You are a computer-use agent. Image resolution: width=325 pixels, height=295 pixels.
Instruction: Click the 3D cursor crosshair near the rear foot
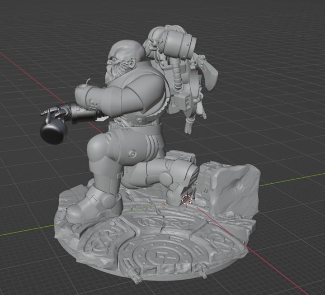click(x=187, y=200)
